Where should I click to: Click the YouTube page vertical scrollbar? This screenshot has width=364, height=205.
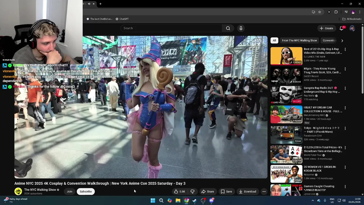coord(363,60)
